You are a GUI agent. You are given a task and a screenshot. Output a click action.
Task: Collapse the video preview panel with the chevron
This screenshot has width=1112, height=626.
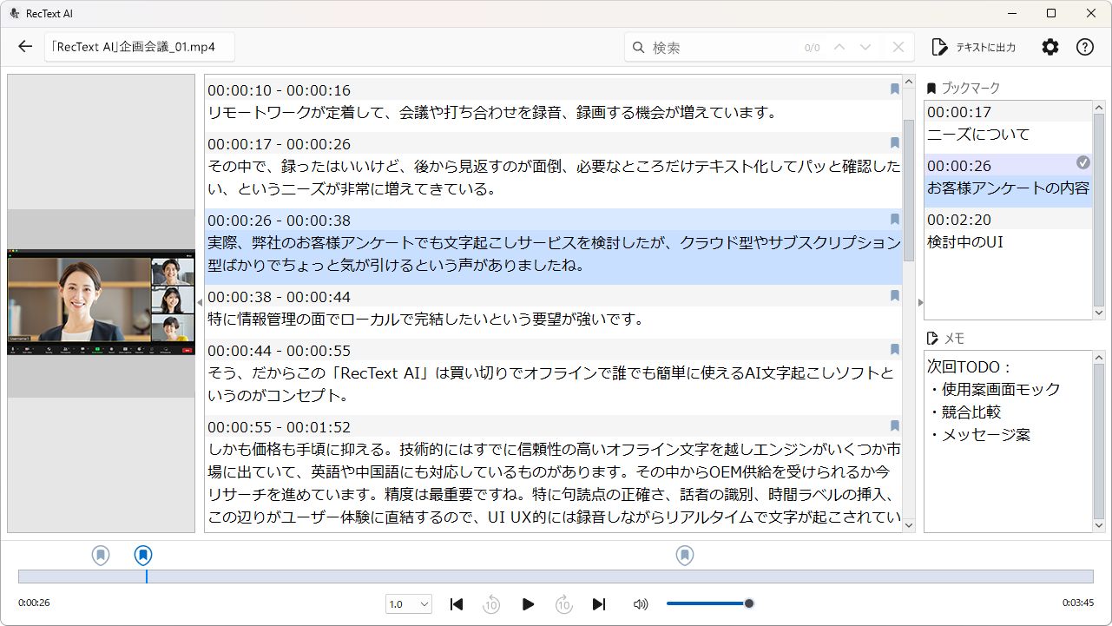tap(201, 303)
